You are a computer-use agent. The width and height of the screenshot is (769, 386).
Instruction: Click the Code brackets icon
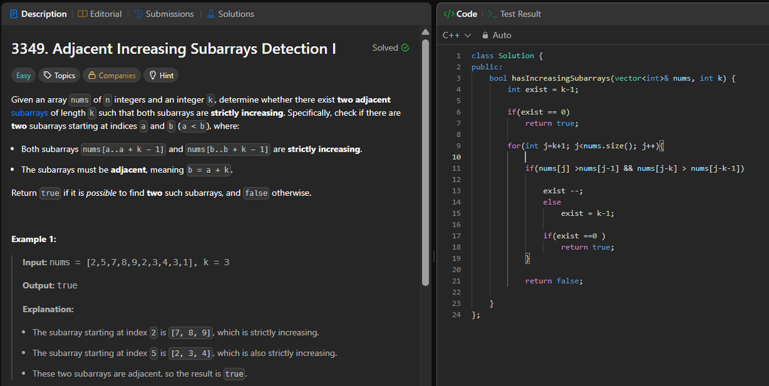pyautogui.click(x=449, y=13)
